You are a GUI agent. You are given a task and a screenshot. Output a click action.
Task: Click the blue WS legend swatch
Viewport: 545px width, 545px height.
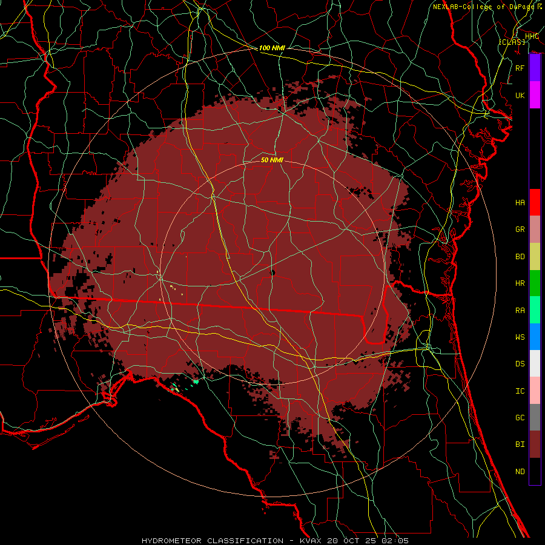click(535, 337)
